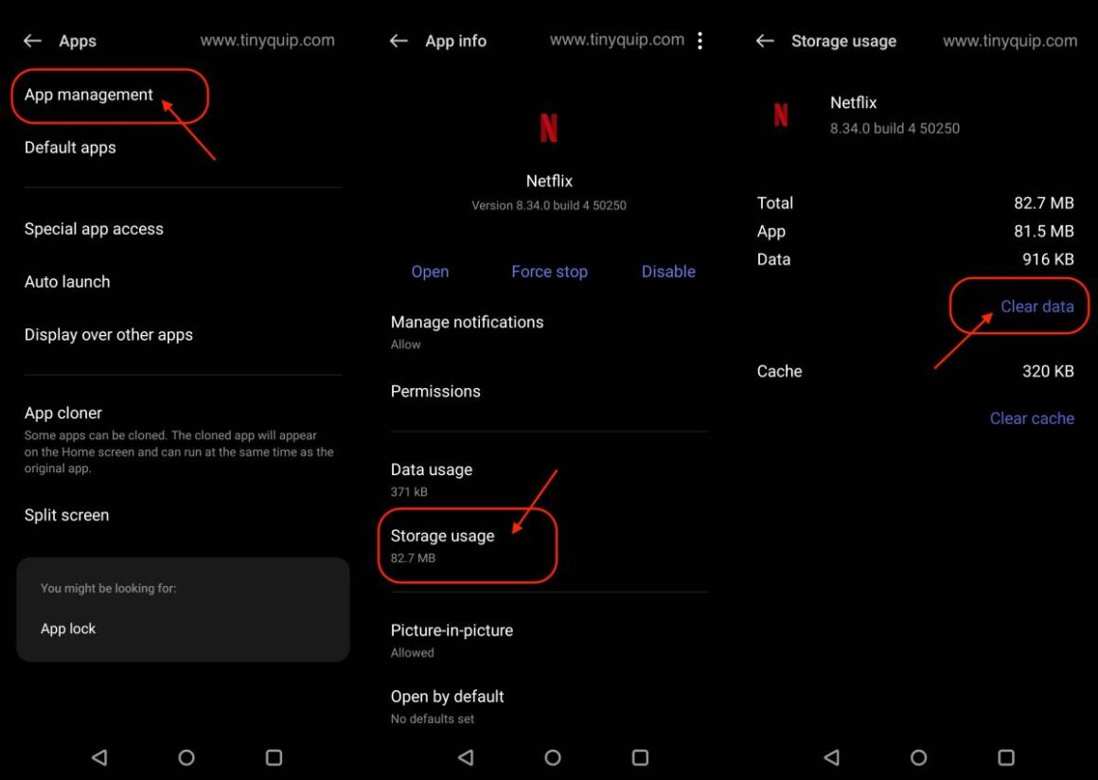This screenshot has height=780, width=1098.
Task: Tap the Netflix logo in App info
Action: (549, 128)
